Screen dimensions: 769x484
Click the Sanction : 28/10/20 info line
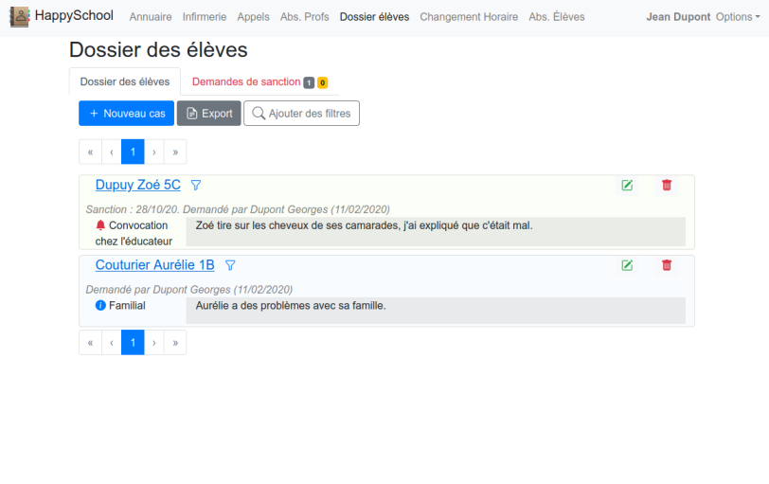pos(238,209)
